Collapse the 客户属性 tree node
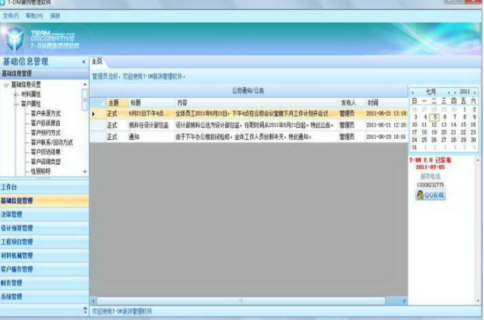This screenshot has width=484, height=320. [x=15, y=104]
